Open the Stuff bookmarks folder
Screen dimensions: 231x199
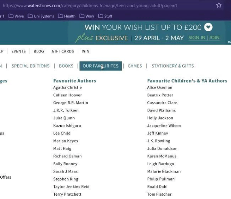(105, 16)
